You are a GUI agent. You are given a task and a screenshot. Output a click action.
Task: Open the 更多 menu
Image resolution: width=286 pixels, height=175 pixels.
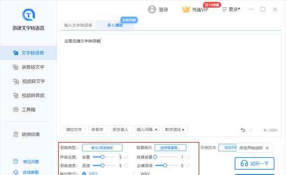pos(231,9)
